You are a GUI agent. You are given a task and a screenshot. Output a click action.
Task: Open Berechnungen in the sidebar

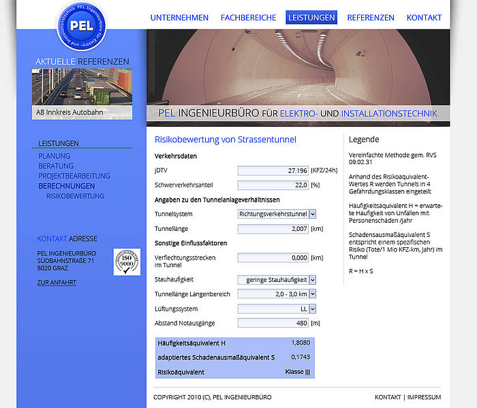click(x=67, y=186)
